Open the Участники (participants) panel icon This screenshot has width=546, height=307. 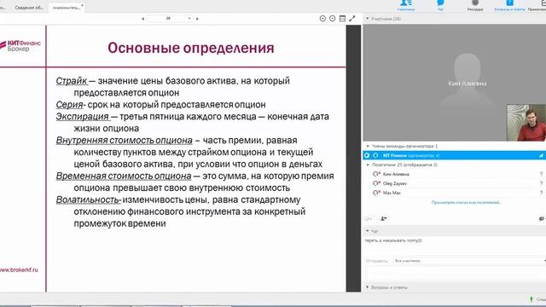406,5
